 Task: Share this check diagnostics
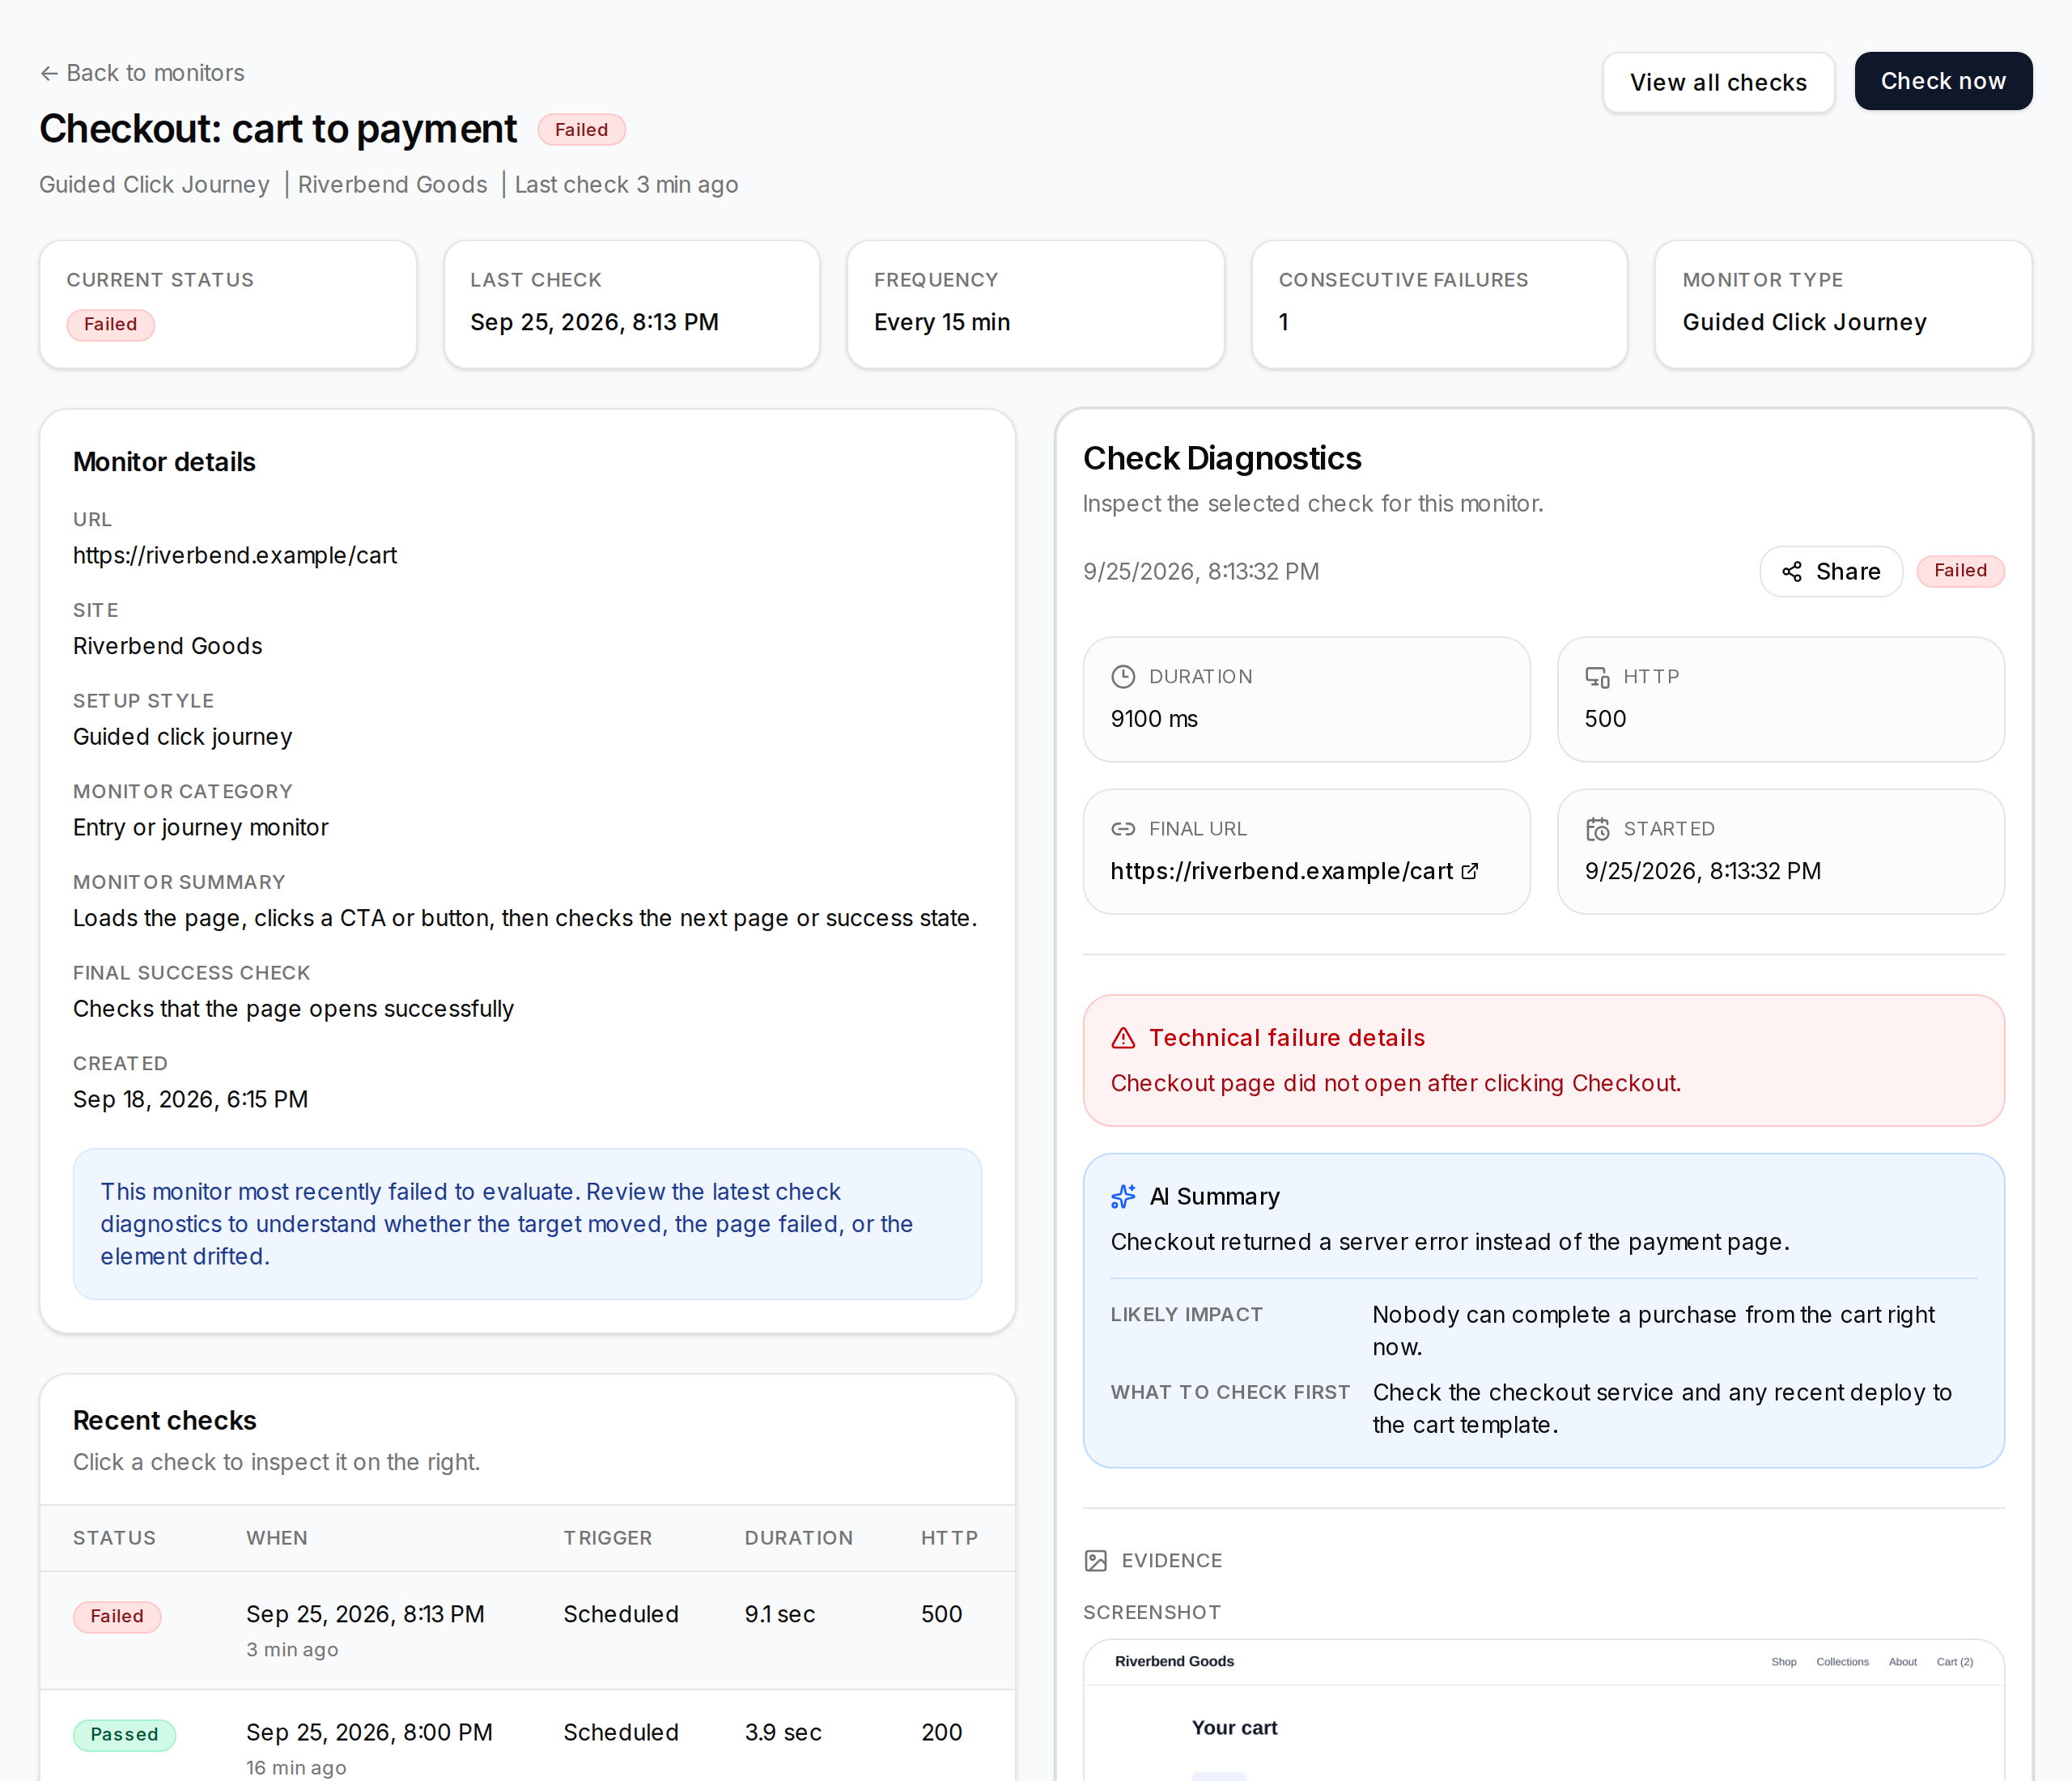click(1830, 571)
